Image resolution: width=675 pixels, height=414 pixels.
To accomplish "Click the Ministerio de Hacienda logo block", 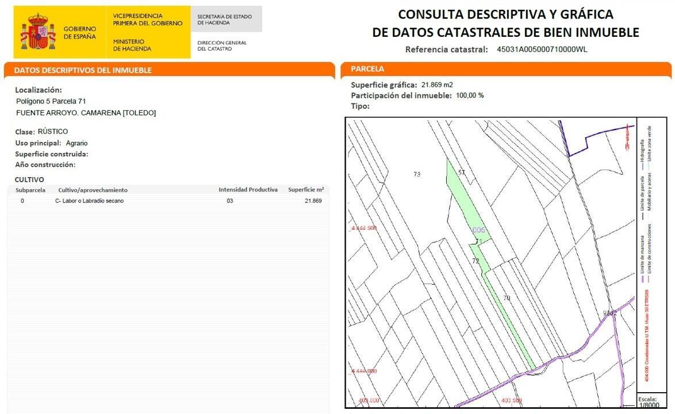I will [132, 45].
